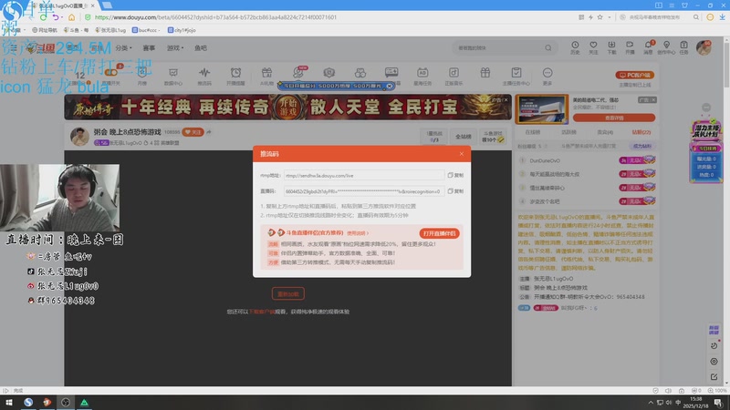
Task: Click the 开播 start-streaming icon in header
Action: pyautogui.click(x=630, y=47)
